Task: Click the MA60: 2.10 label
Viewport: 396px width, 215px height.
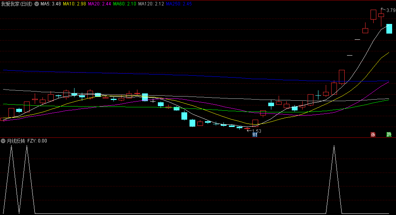Action: (x=125, y=4)
